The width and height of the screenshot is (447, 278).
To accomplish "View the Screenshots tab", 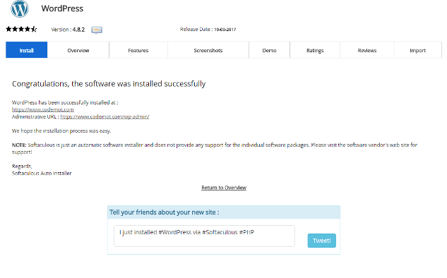I will 208,50.
